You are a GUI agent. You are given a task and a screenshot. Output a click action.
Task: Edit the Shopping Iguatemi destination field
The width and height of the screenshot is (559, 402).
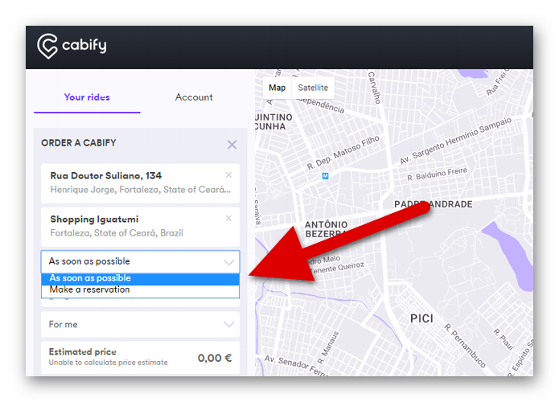tap(140, 227)
